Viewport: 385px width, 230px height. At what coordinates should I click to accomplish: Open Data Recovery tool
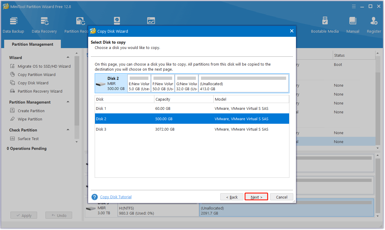[44, 25]
